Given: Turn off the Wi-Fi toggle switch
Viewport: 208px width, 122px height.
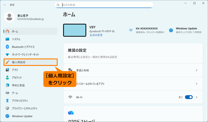Looking at the screenshot, I should 189,97.
